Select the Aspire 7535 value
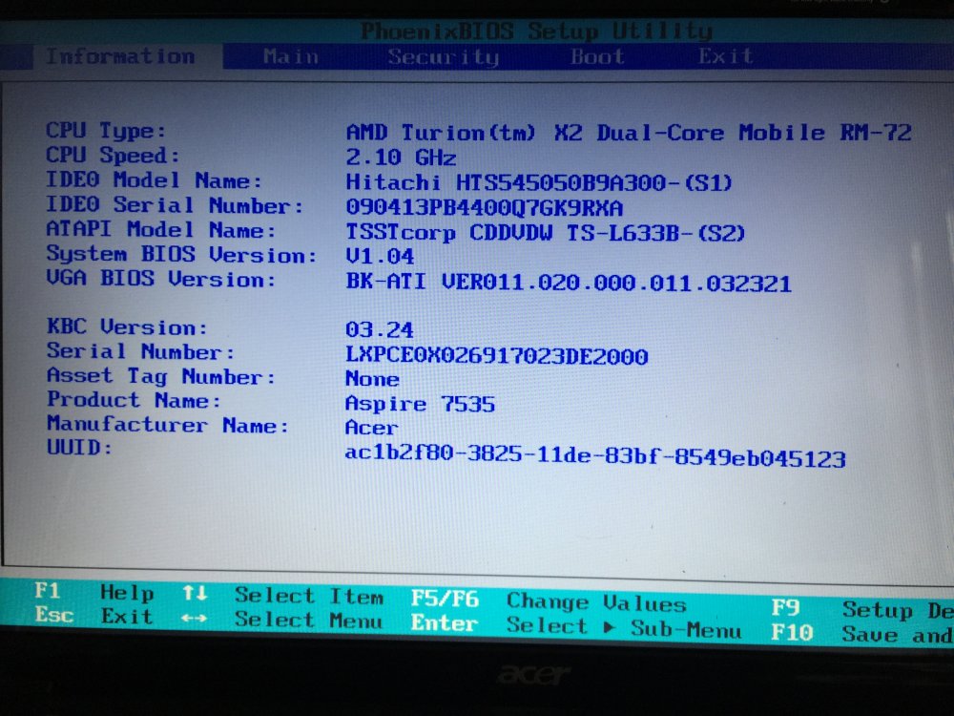The height and width of the screenshot is (716, 954). (x=420, y=404)
